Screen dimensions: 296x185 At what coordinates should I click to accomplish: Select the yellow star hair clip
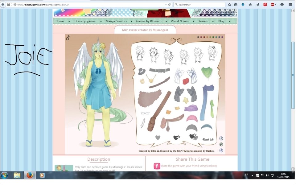point(186,100)
